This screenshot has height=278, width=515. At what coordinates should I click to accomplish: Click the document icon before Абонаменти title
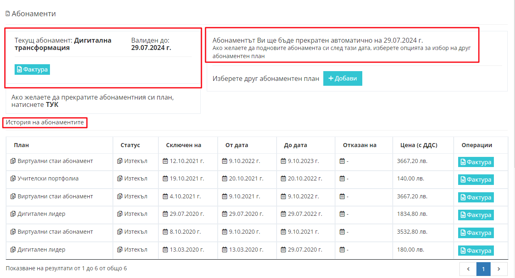coord(8,14)
